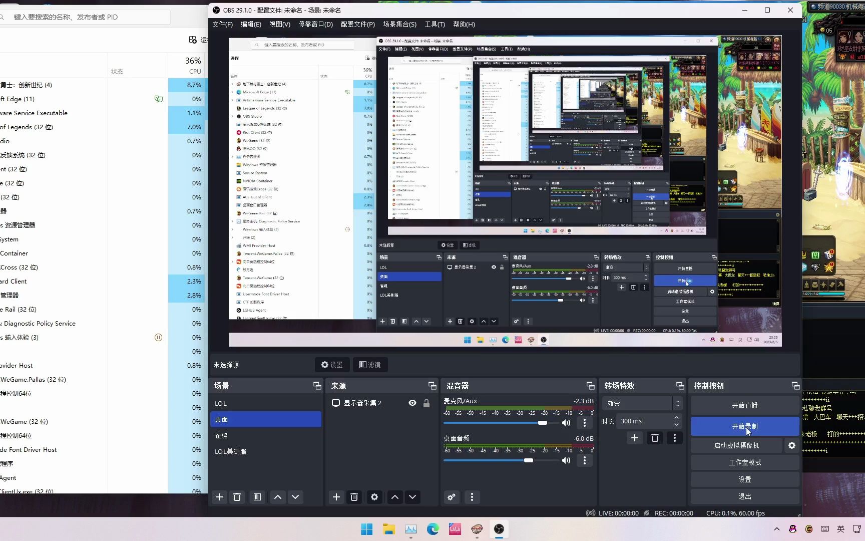Select the 桌面 scene
Image resolution: width=865 pixels, height=541 pixels.
point(266,419)
